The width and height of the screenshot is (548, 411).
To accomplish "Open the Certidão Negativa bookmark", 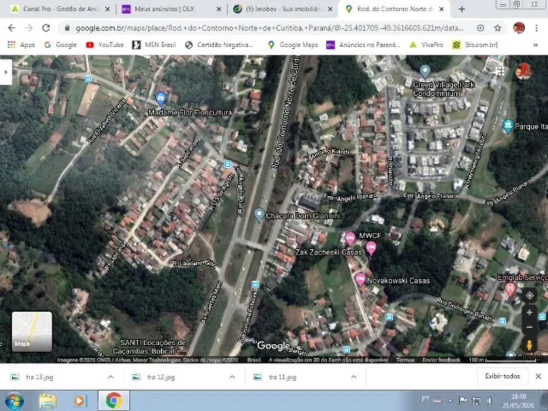I will tap(219, 45).
